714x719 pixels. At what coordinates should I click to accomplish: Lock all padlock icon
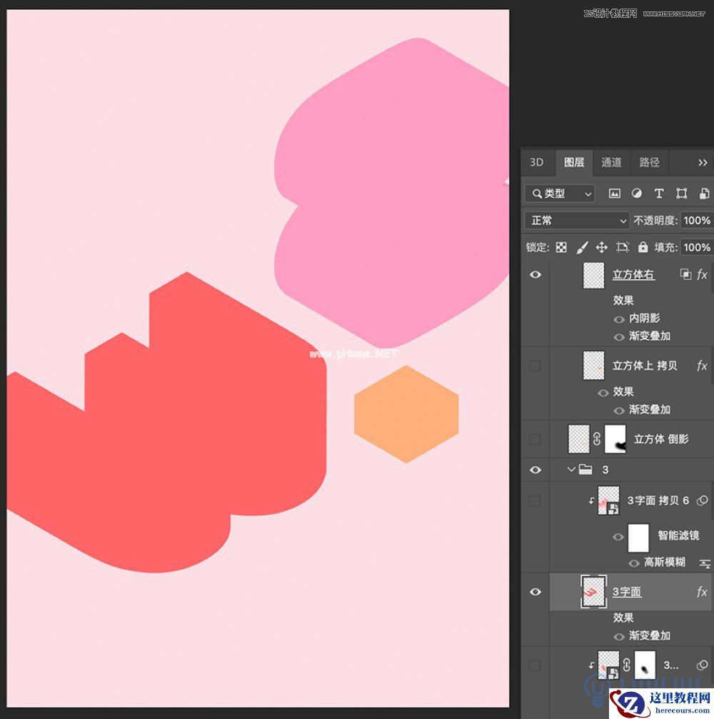pos(643,248)
